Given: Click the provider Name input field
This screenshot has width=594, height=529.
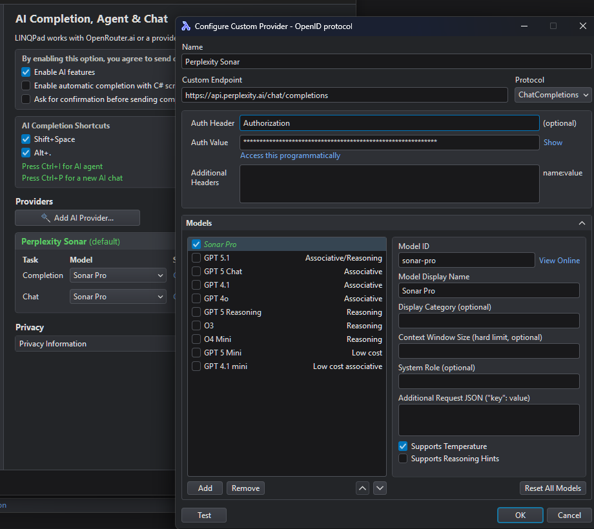Looking at the screenshot, I should click(386, 62).
